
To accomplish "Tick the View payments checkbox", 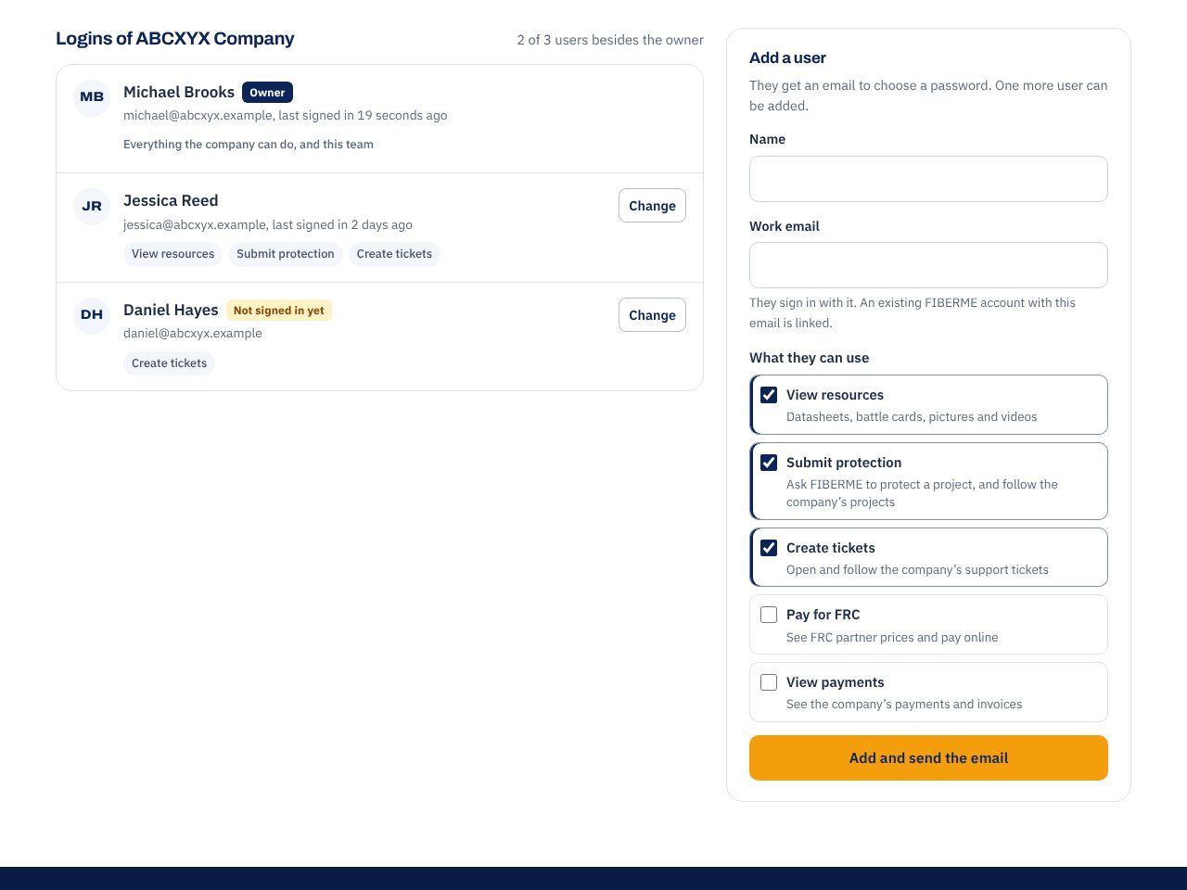I will click(x=769, y=682).
